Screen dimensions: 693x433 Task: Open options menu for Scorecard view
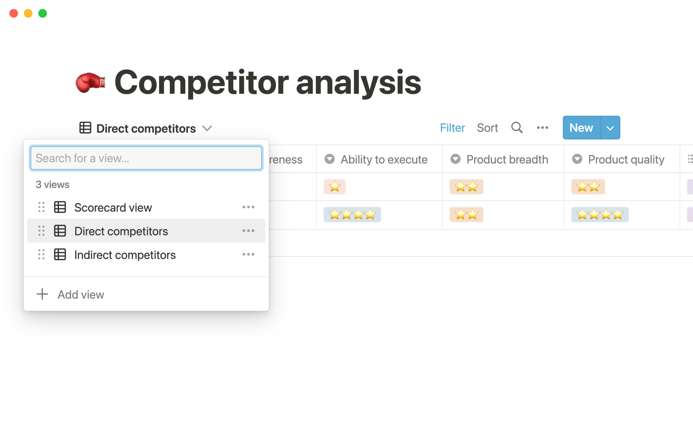(248, 207)
